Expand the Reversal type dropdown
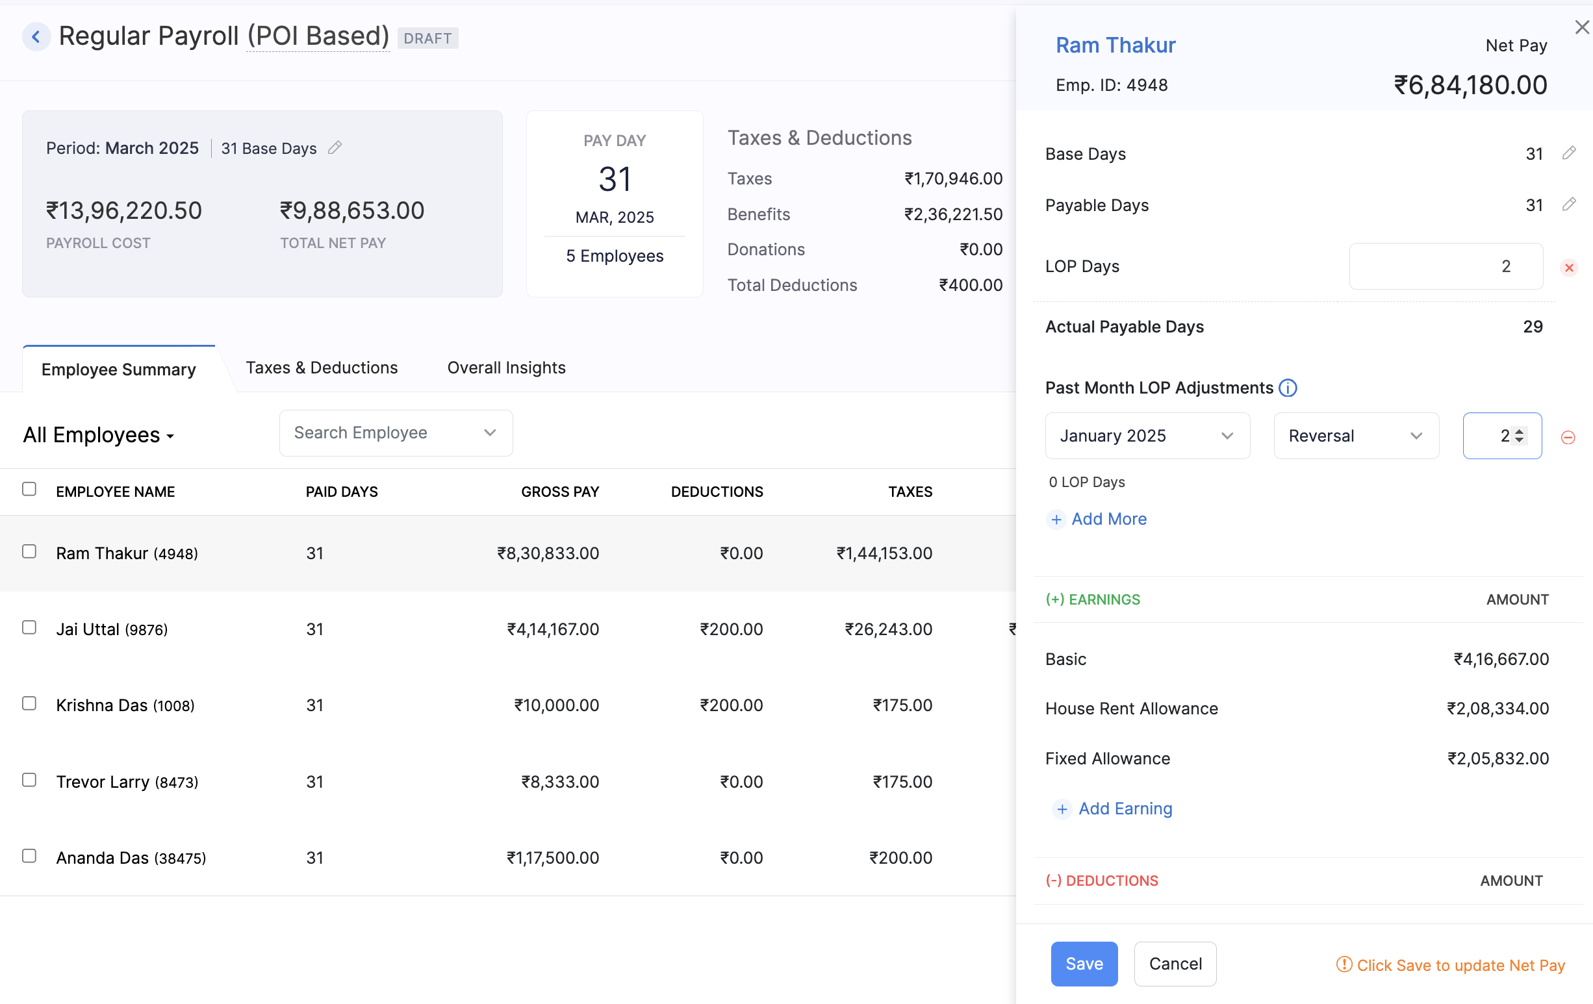Viewport: 1593px width, 1004px height. tap(1355, 436)
